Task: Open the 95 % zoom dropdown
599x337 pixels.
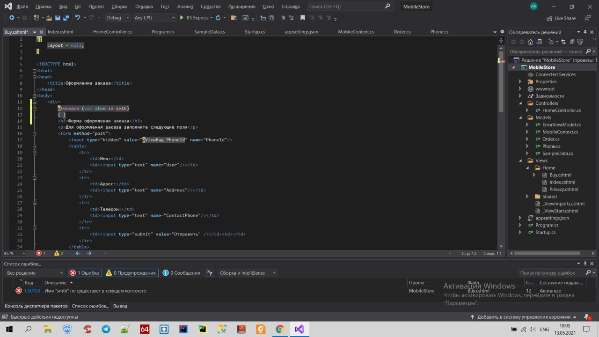Action: (15, 253)
